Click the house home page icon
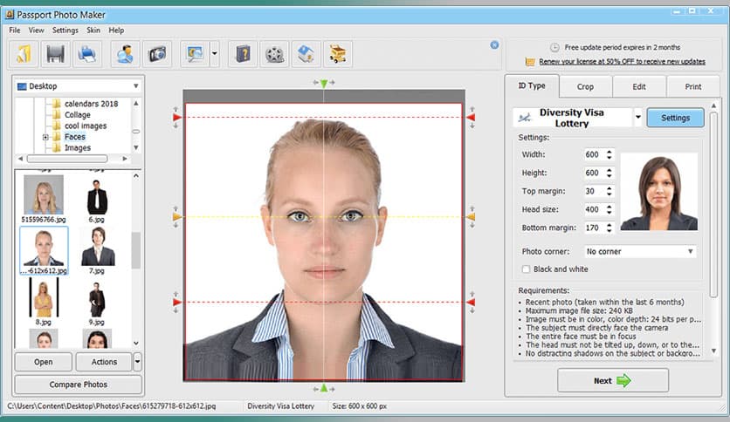 tap(306, 54)
